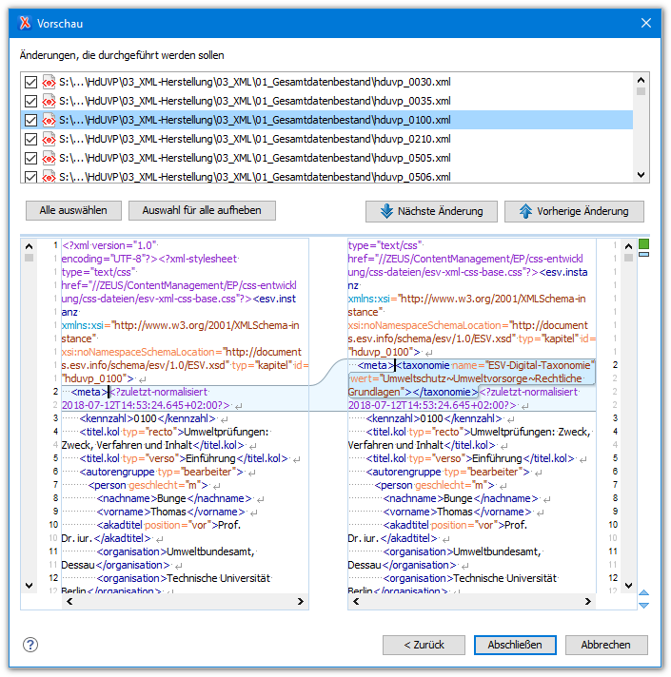Disable the hduvp_0506.xml checkbox
671x677 pixels.
click(x=30, y=177)
